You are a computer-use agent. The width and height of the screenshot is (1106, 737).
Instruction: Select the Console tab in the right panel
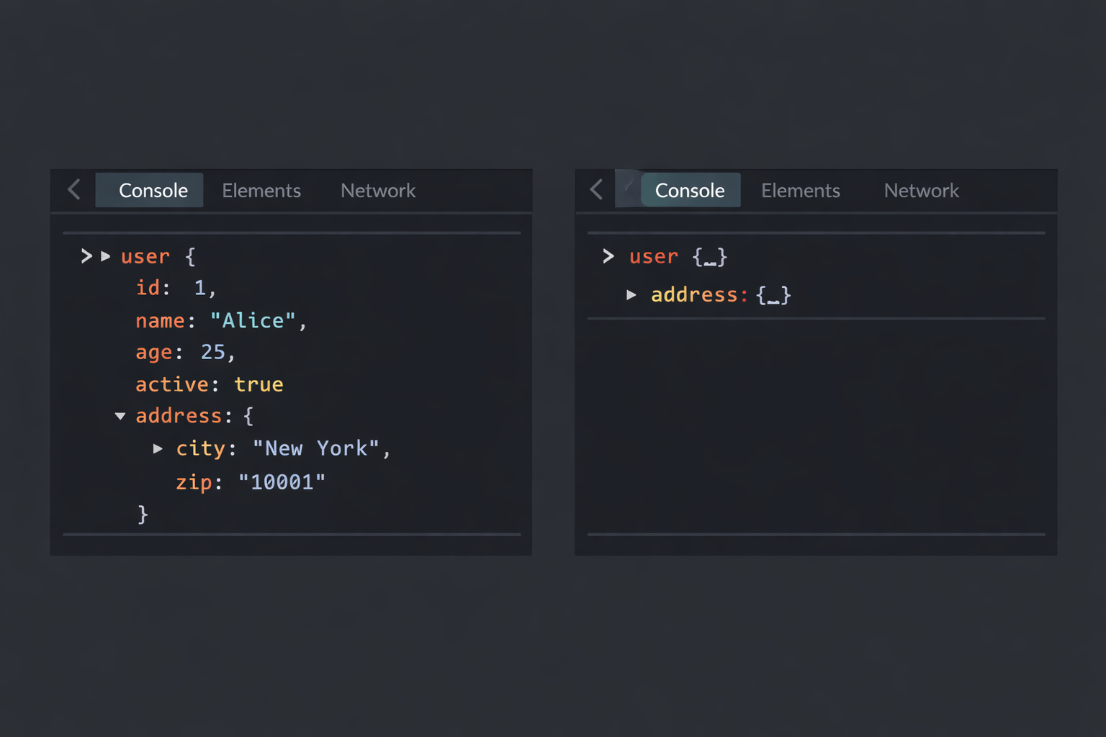click(x=689, y=191)
